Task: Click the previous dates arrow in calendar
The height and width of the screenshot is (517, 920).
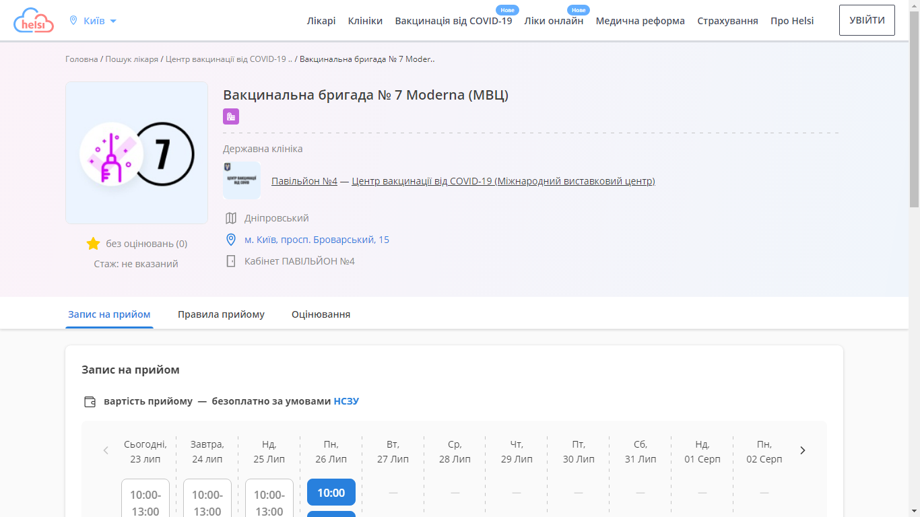Action: [x=106, y=450]
